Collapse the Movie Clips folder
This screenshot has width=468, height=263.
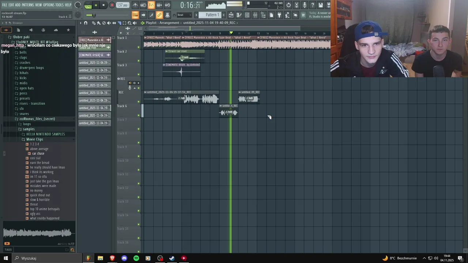[x=34, y=139]
